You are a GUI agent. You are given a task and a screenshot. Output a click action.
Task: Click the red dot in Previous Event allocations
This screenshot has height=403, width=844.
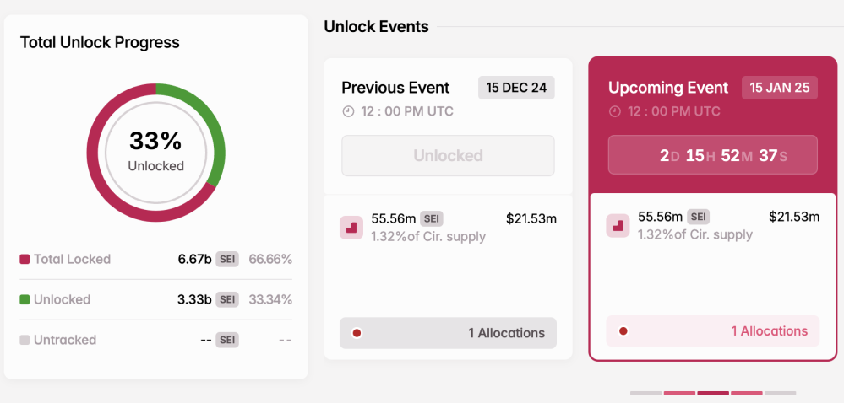[x=357, y=333]
